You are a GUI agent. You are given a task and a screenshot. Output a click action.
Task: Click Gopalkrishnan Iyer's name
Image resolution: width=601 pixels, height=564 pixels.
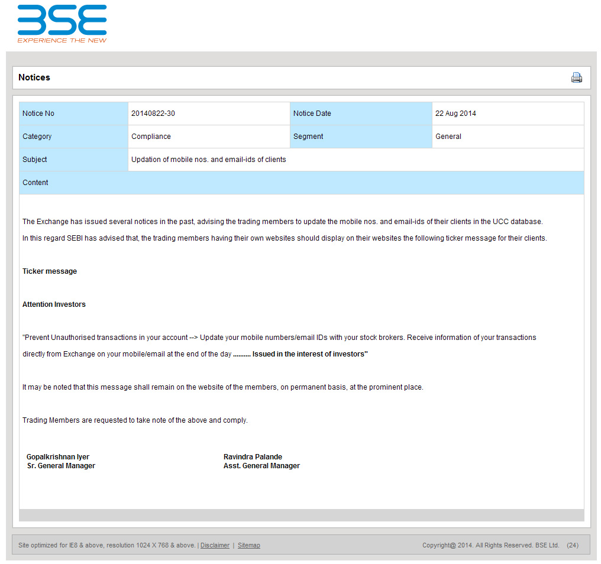pos(58,457)
